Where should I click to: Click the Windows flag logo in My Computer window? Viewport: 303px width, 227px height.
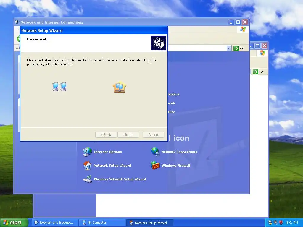262,53
